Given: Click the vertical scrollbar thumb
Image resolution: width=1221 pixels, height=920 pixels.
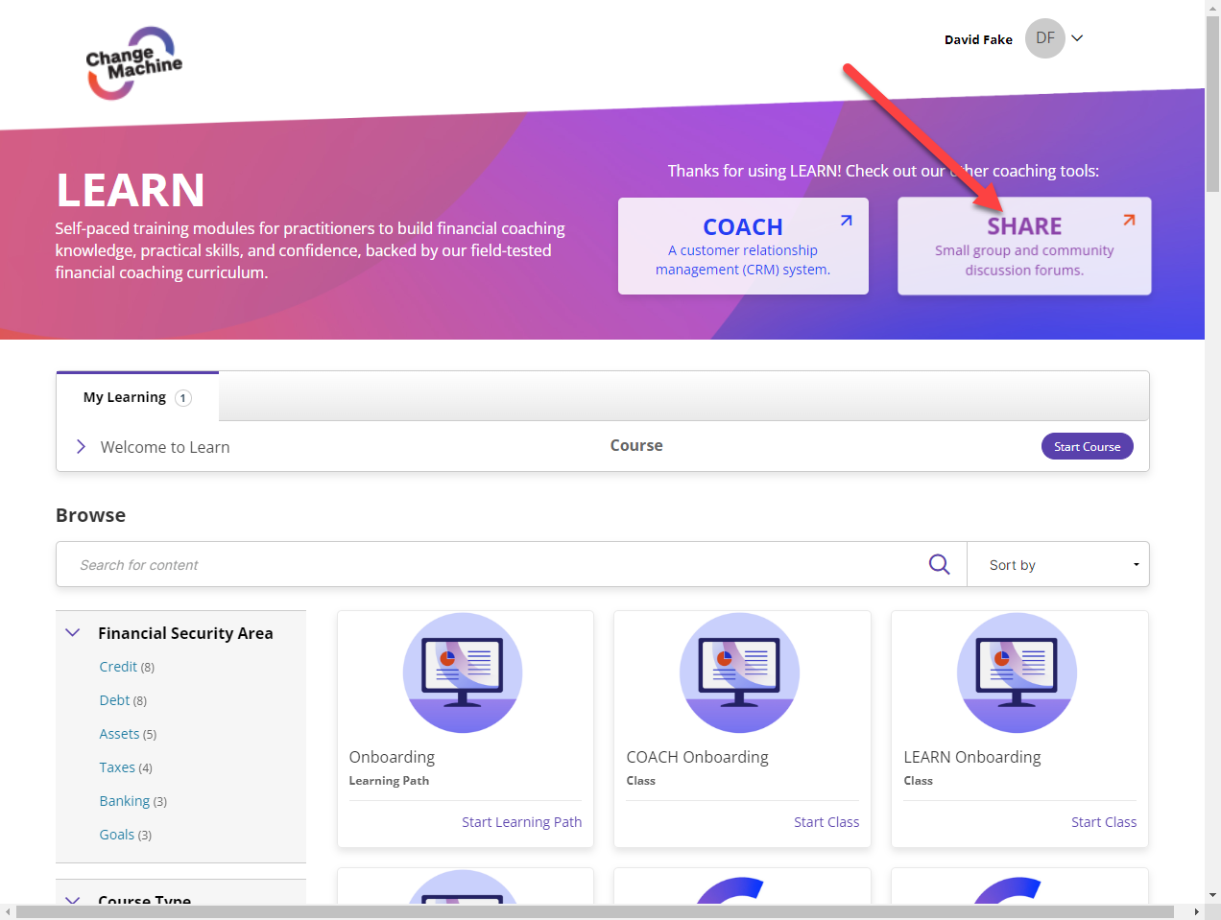Looking at the screenshot, I should click(1212, 104).
